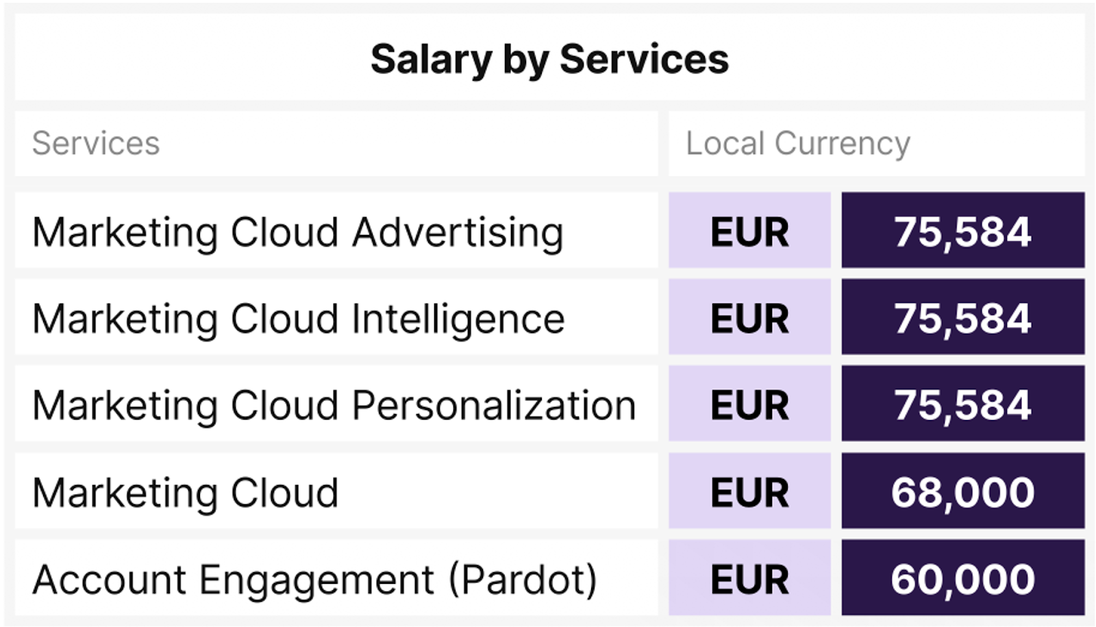Click the 'Marketing Cloud Advertising' row label
Image resolution: width=1096 pixels, height=627 pixels.
[x=298, y=232]
